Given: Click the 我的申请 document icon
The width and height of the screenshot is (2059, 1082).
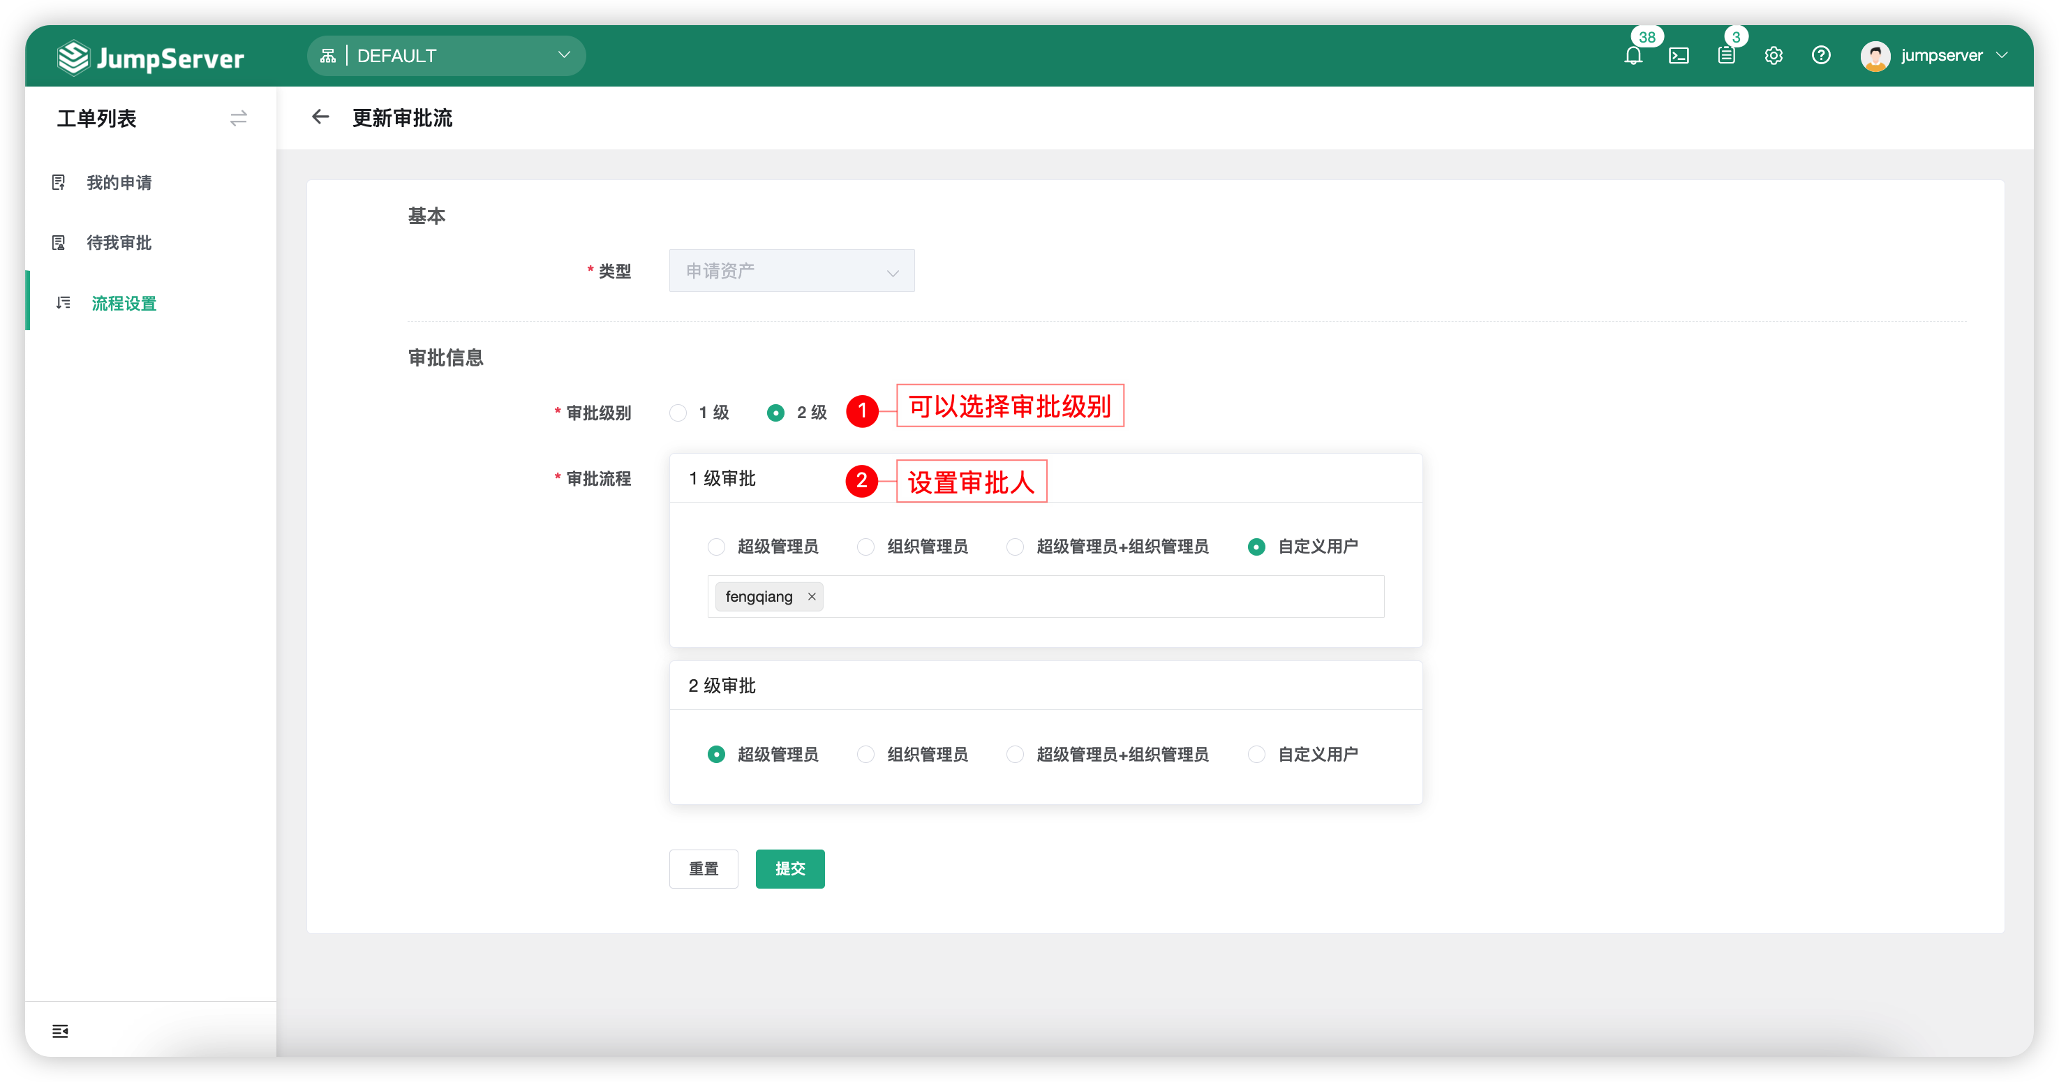Looking at the screenshot, I should (x=59, y=182).
